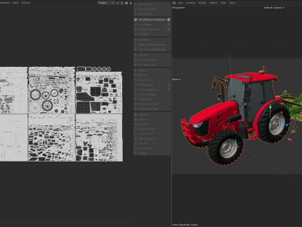Select Boundary to Circle command
This screenshot has width=302, height=227.
point(152,104)
